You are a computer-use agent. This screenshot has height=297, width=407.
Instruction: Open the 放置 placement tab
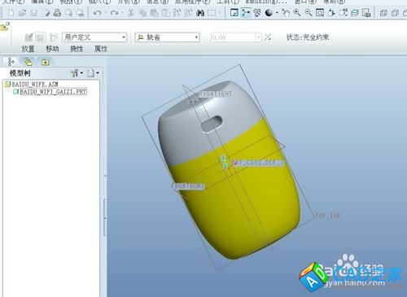pos(28,49)
